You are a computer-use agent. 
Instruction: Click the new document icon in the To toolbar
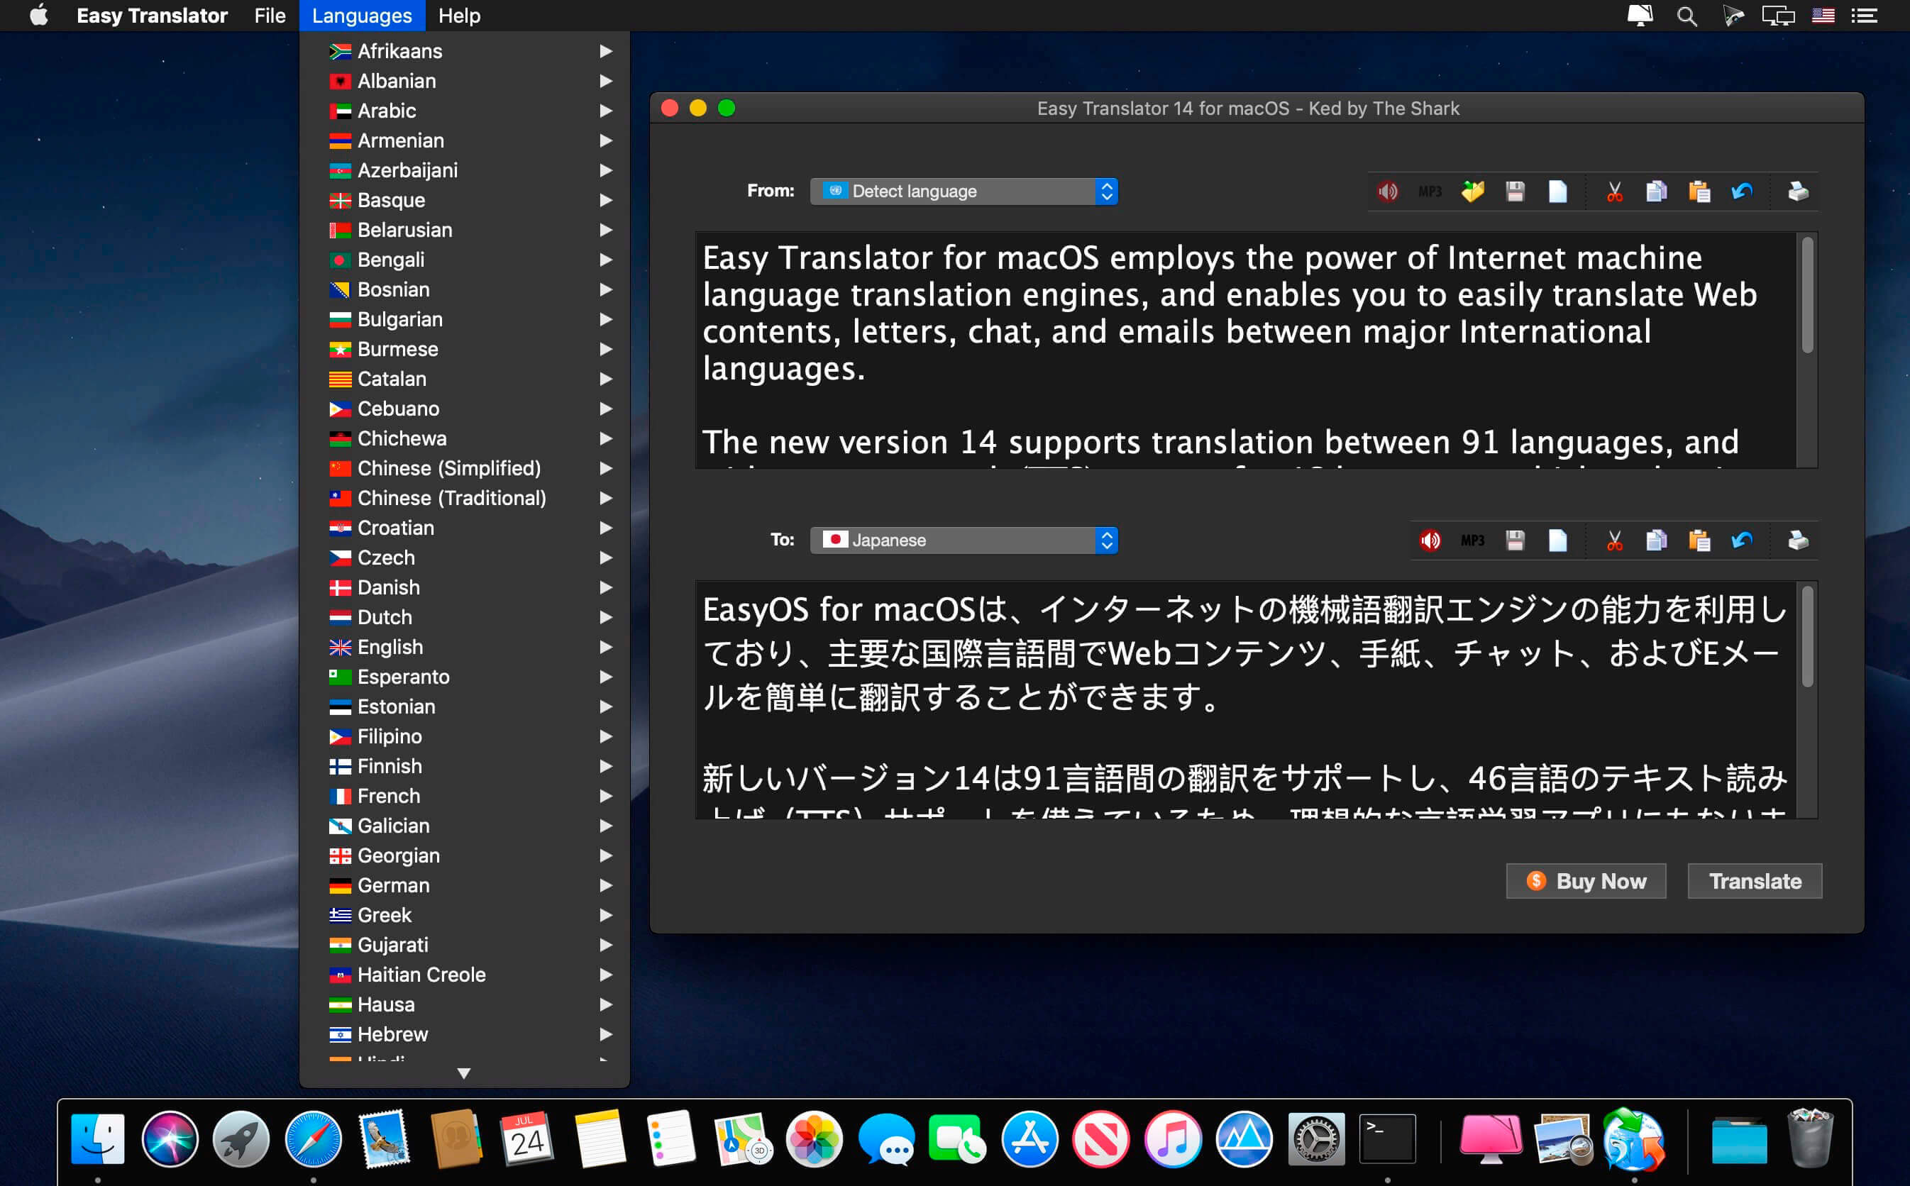[1558, 540]
